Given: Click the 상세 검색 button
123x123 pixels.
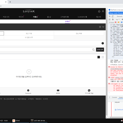Looking at the screenshot, I should 100,50.
